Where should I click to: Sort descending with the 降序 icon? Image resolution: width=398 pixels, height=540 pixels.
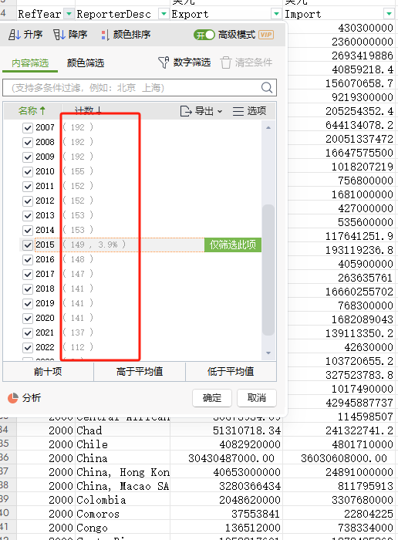tap(59, 35)
